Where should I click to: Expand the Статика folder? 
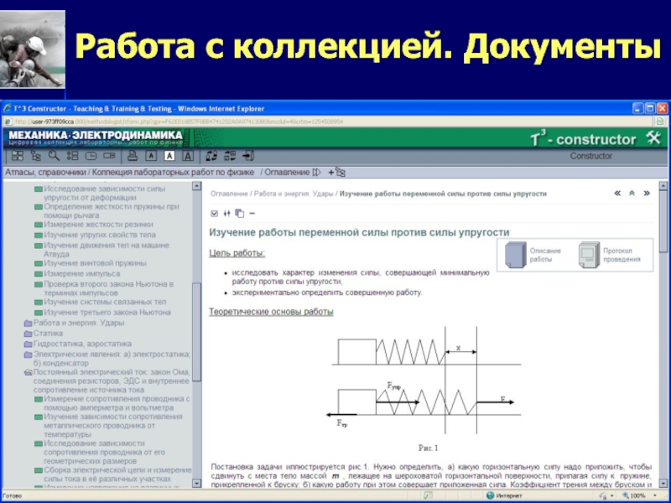tap(29, 334)
